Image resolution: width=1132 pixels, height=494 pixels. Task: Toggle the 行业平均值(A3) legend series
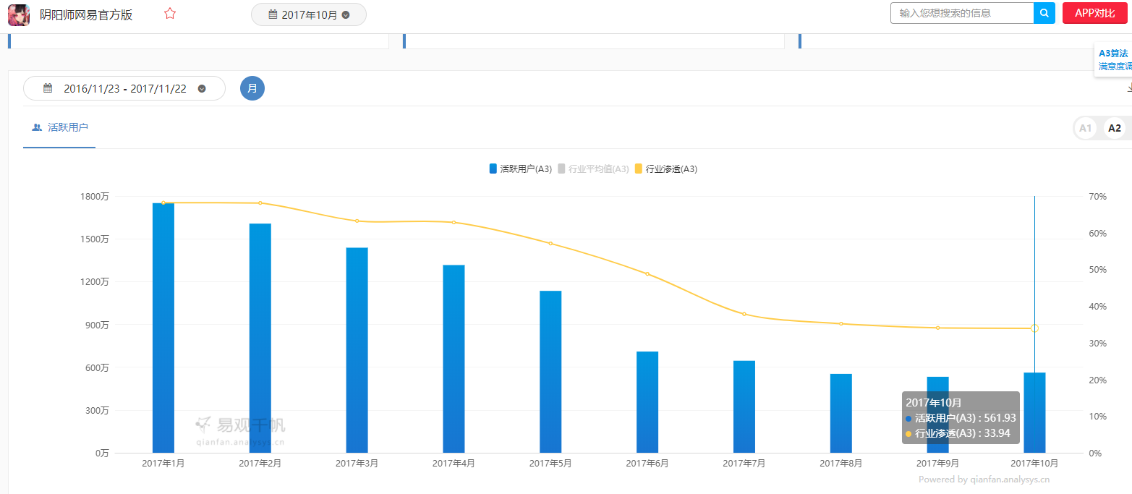pyautogui.click(x=593, y=169)
